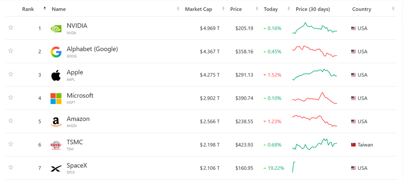Click the Today column header
403x180 pixels.
271,9
